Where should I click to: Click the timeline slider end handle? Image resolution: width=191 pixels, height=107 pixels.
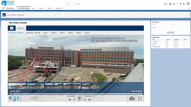pyautogui.click(x=141, y=94)
